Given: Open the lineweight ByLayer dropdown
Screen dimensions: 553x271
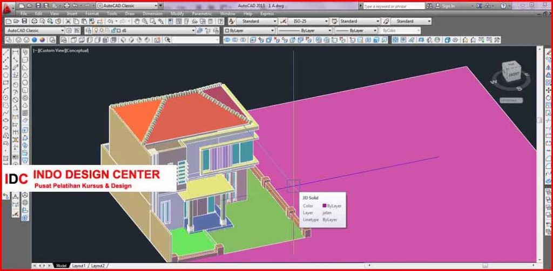Looking at the screenshot, I should (x=375, y=31).
